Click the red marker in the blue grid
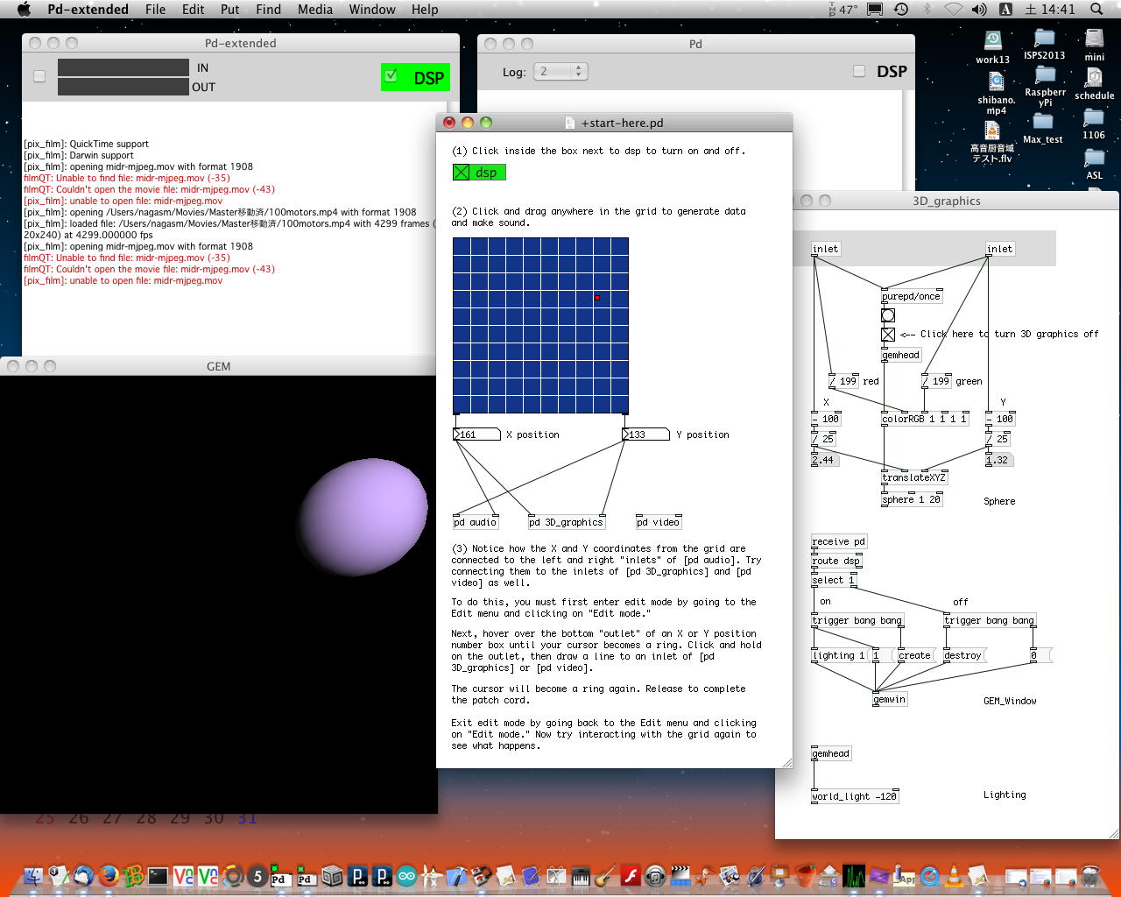The width and height of the screenshot is (1121, 897). [x=597, y=298]
